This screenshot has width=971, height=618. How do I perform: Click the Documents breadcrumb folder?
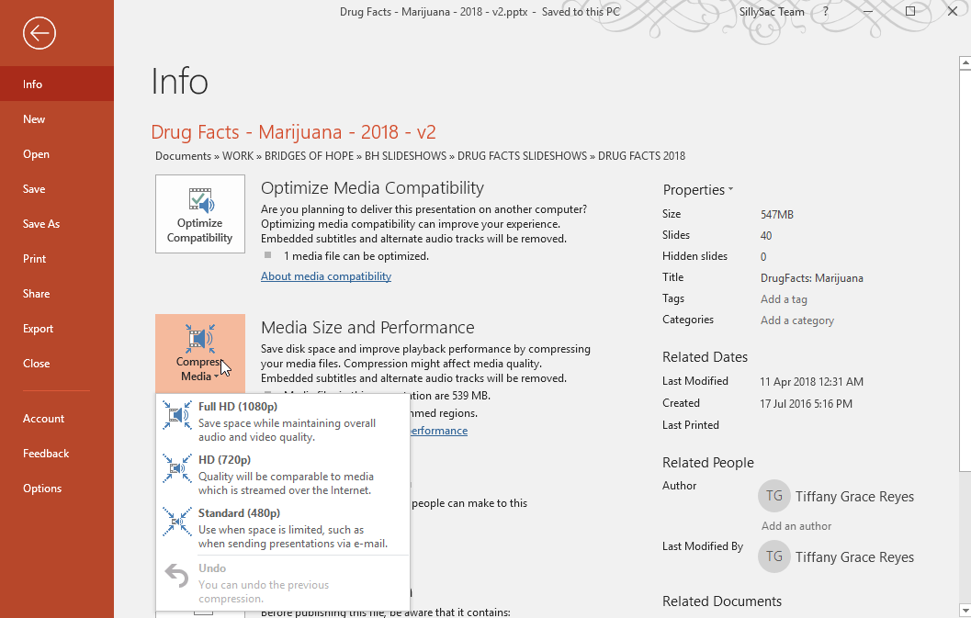click(x=184, y=156)
